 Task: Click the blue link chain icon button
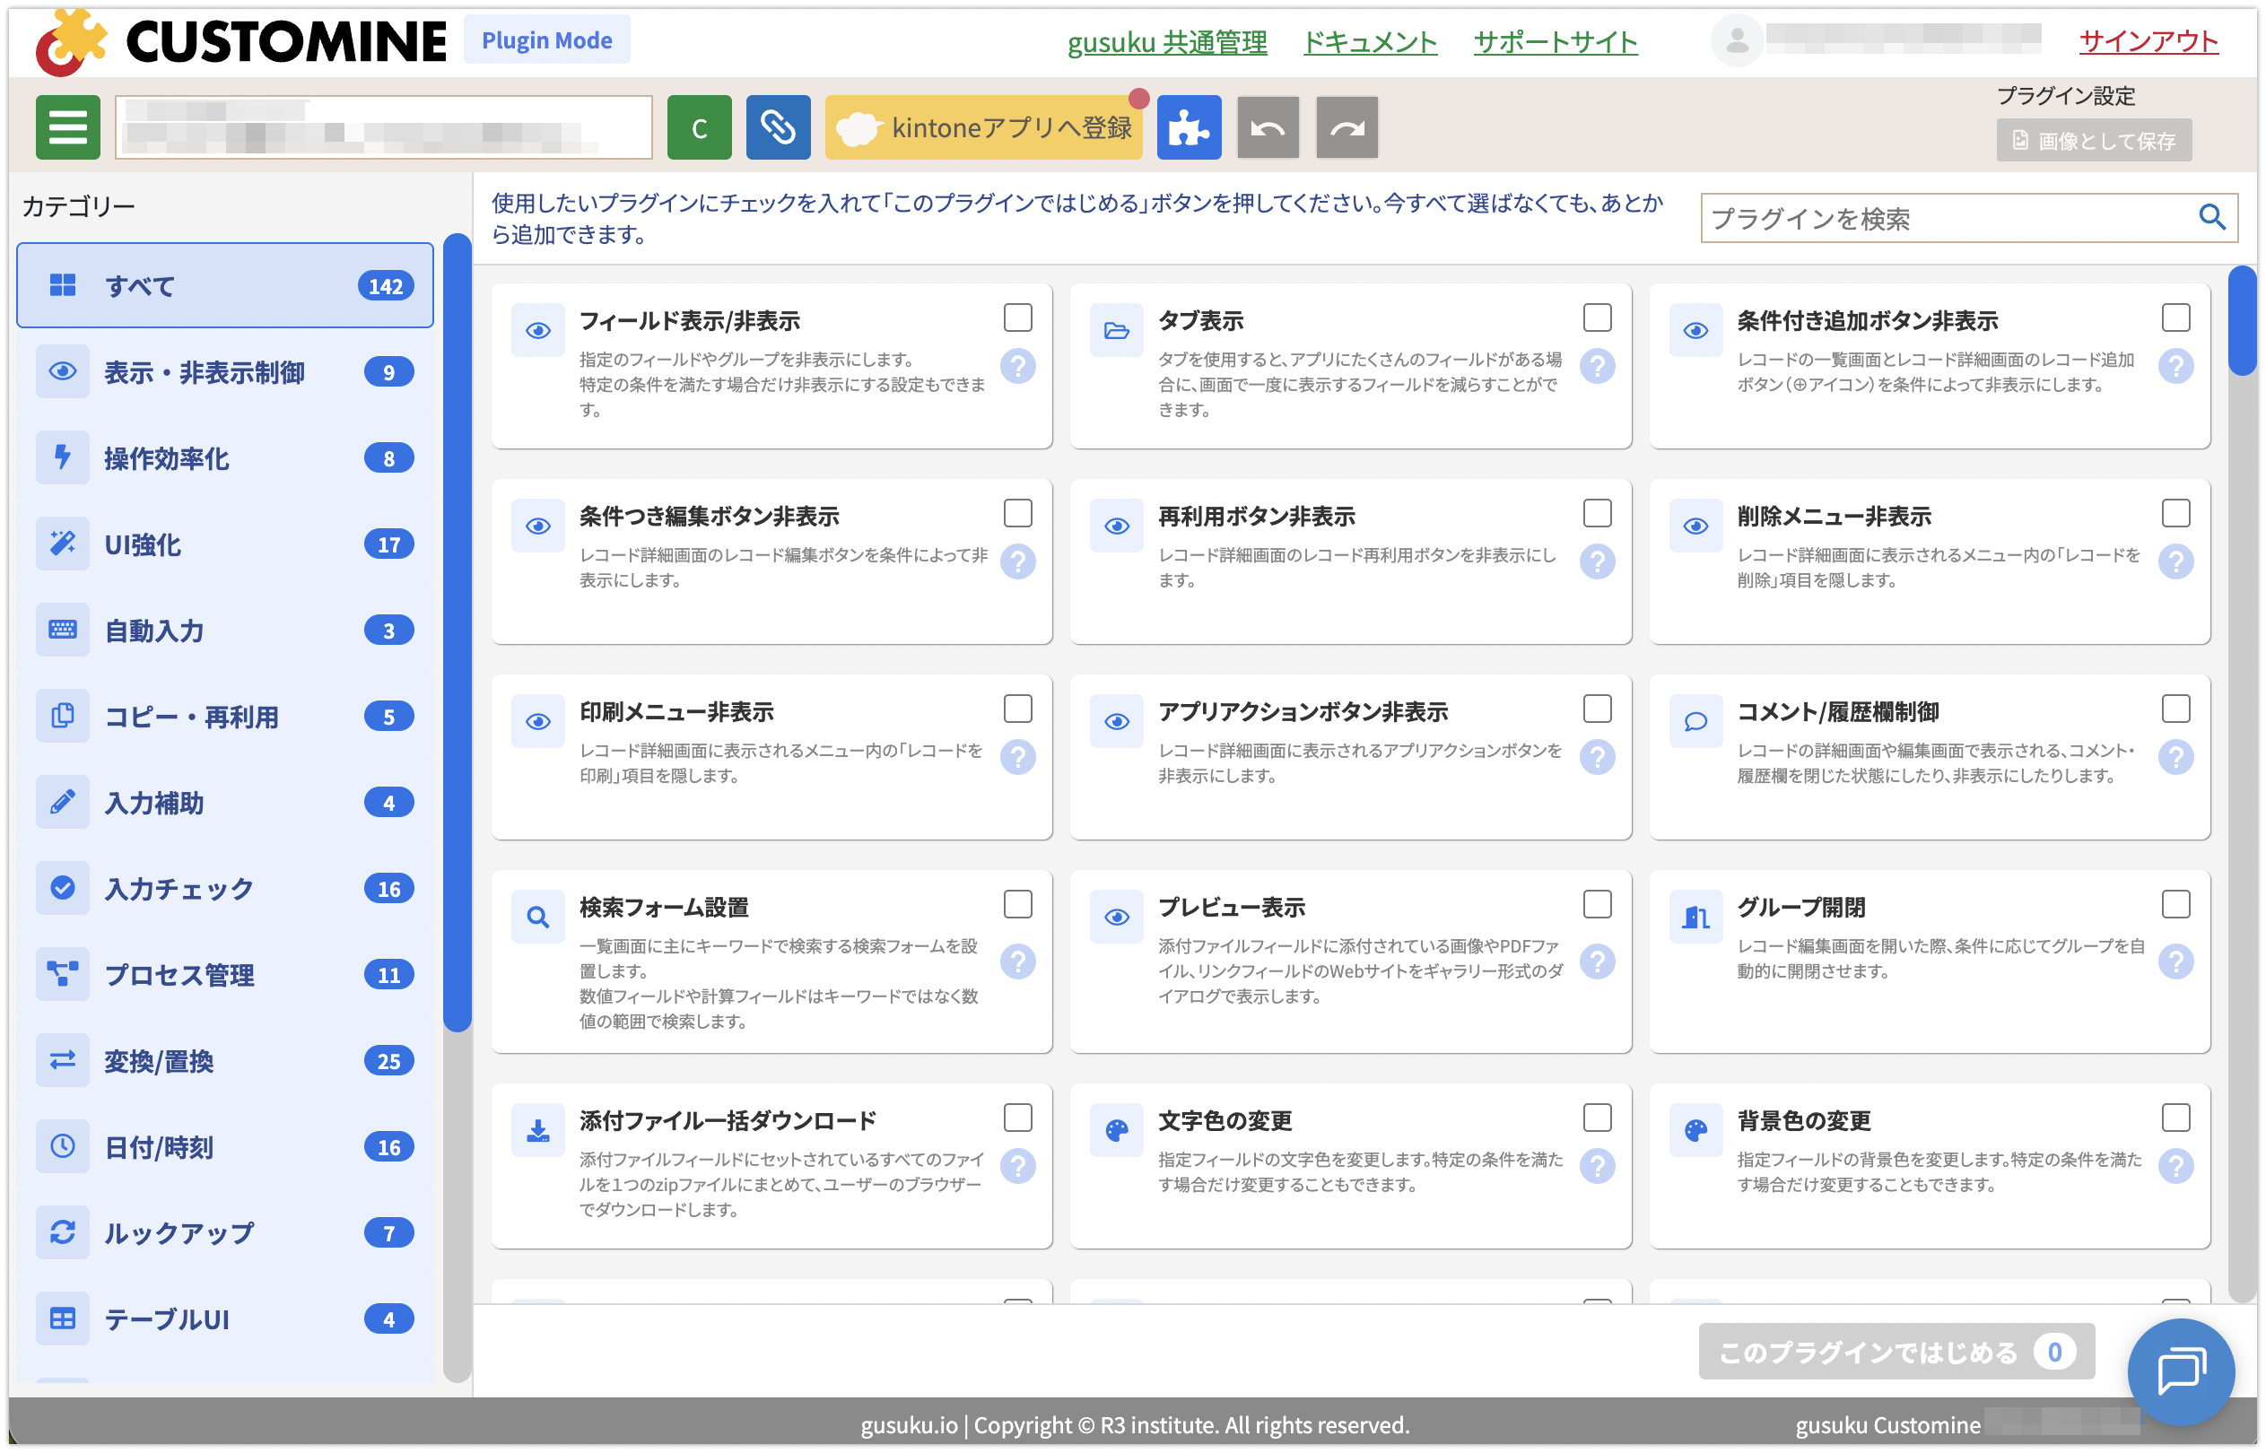pos(779,127)
